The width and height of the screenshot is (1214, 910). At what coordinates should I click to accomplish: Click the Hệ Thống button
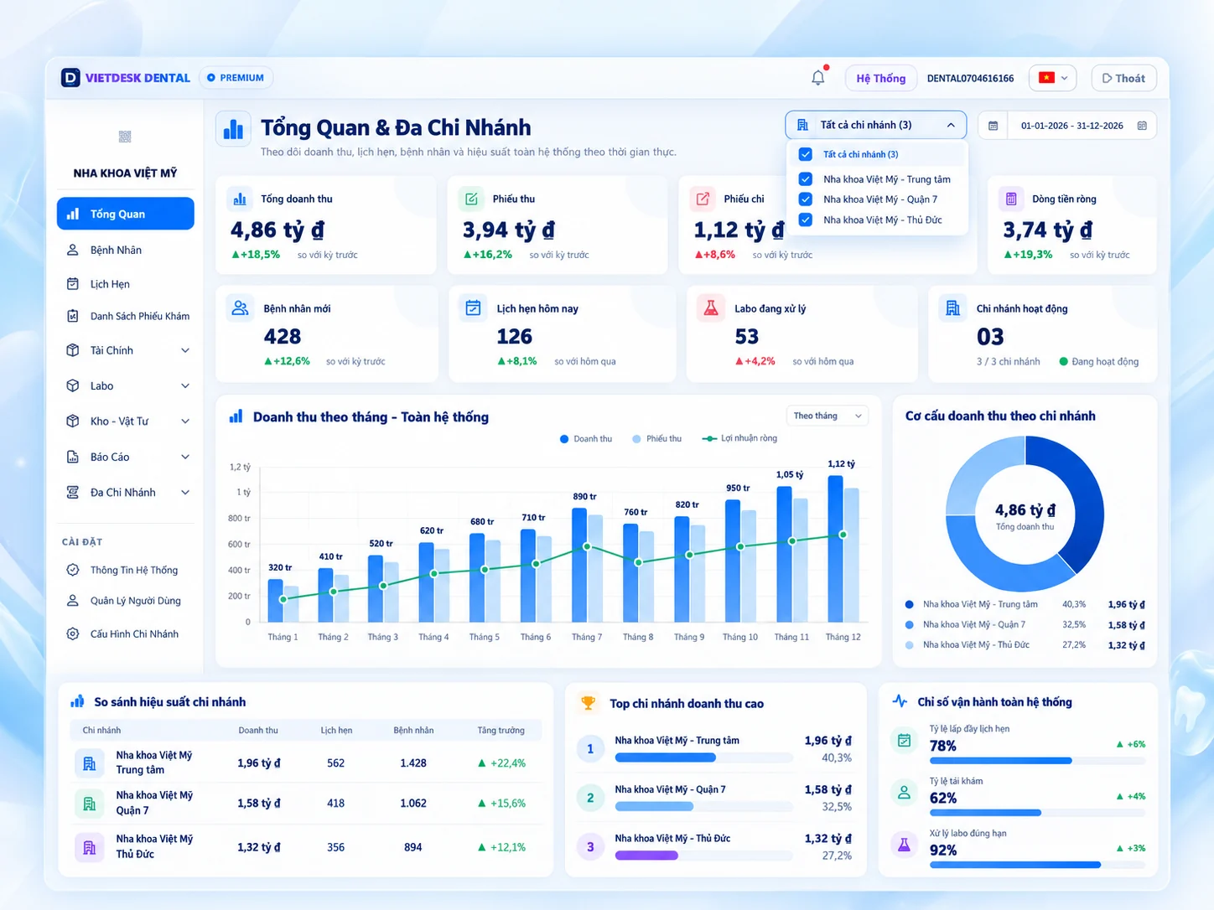(880, 78)
